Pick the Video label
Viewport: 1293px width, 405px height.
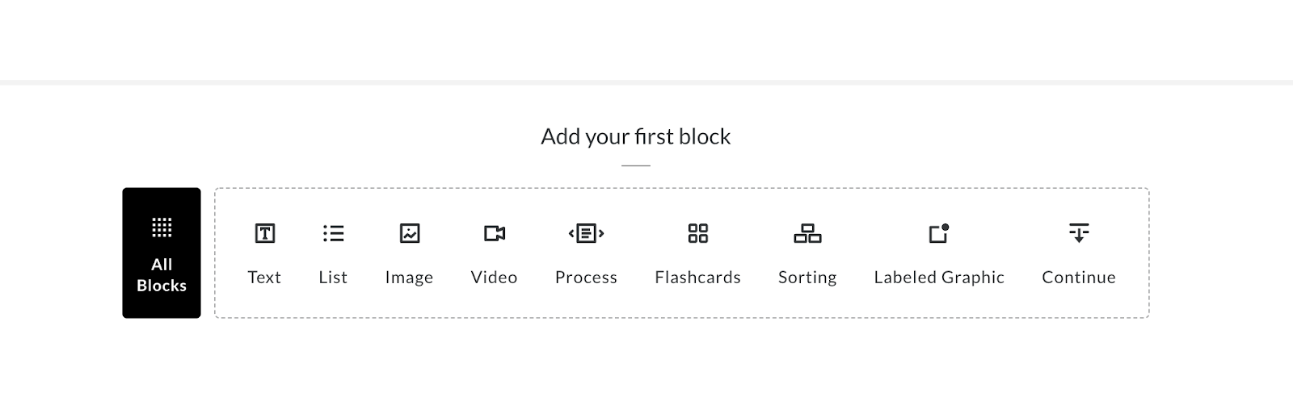click(495, 278)
